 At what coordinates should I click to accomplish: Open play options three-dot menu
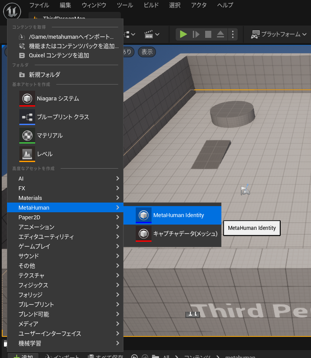pos(233,34)
